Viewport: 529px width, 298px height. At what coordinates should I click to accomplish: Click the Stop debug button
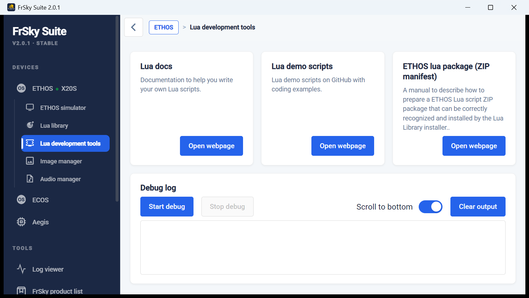click(x=228, y=207)
